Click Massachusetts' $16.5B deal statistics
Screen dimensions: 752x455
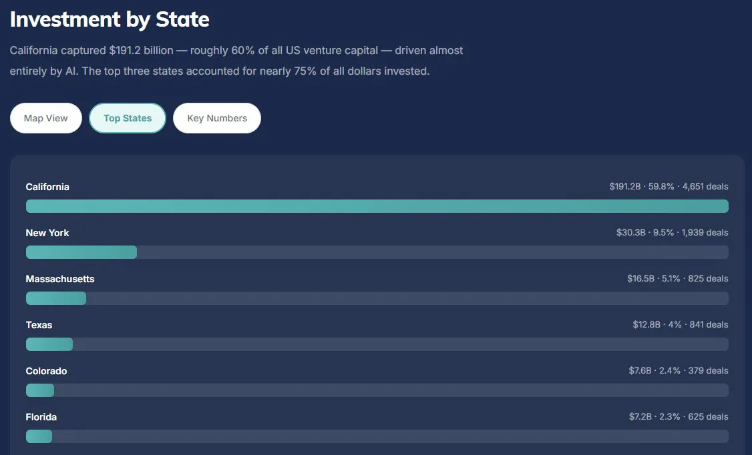point(678,278)
